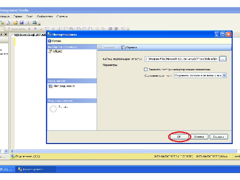
Task: Expand the Сценарий dropdown arrow
Action: click(x=118, y=48)
